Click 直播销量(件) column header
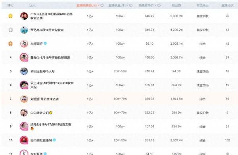Image resolution: width=238 pixels, height=155 pixels. coord(117,6)
